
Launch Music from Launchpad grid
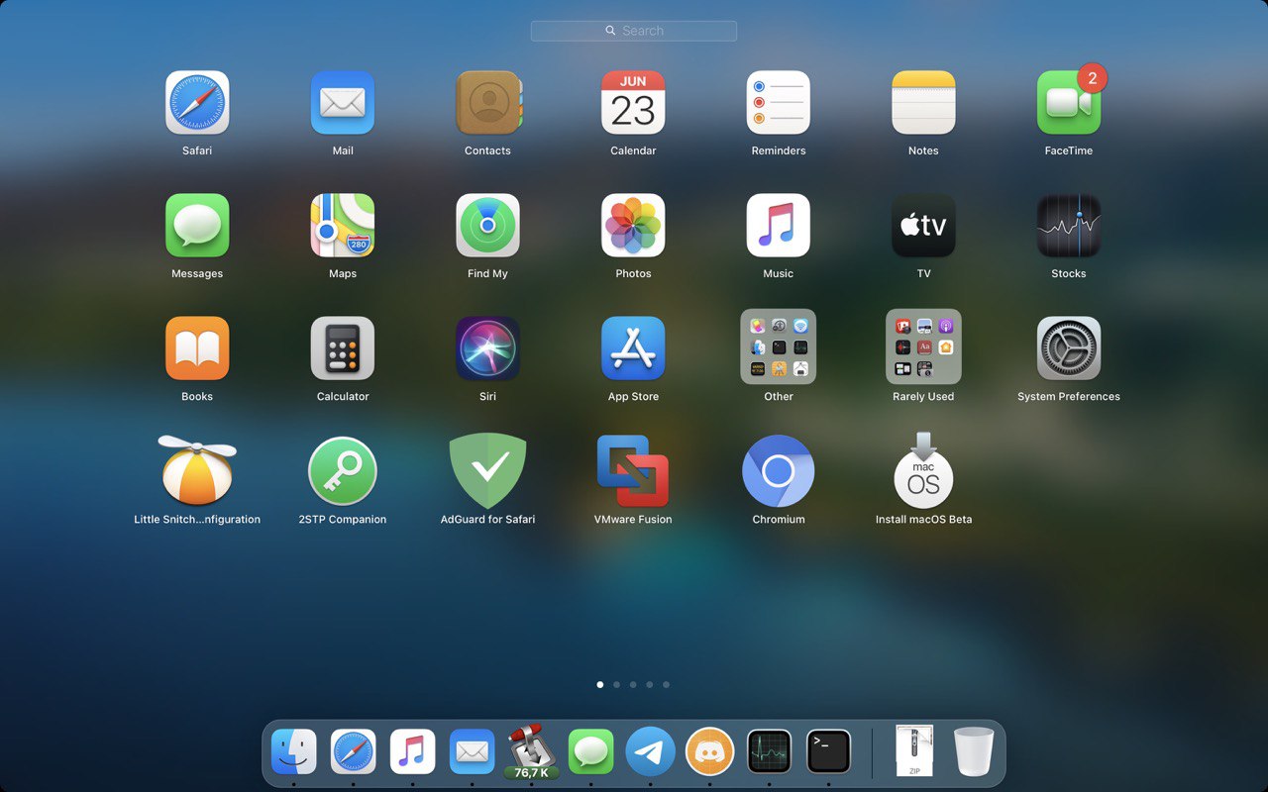[x=779, y=225]
